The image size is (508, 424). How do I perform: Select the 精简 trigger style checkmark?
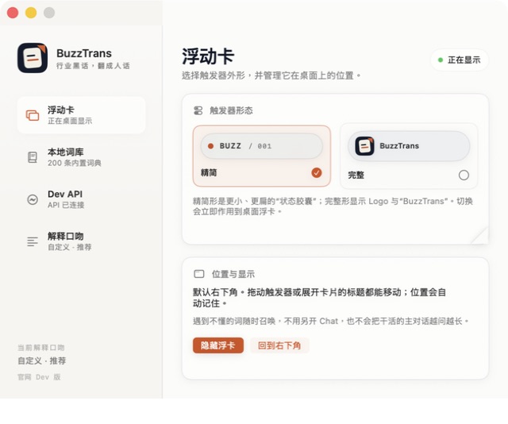317,173
